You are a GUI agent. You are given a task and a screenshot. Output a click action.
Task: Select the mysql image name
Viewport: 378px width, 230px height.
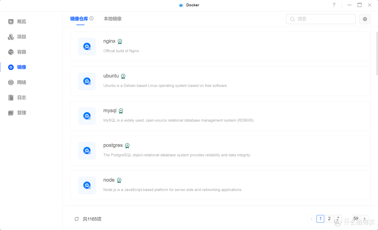point(110,111)
